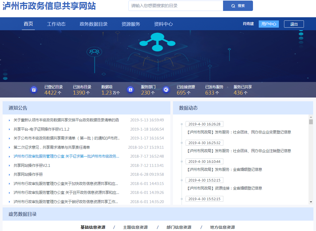Open notice 关于重新认领市本级政务数据共享交换平台
Viewport: 316px width, 231px height.
(x=66, y=120)
